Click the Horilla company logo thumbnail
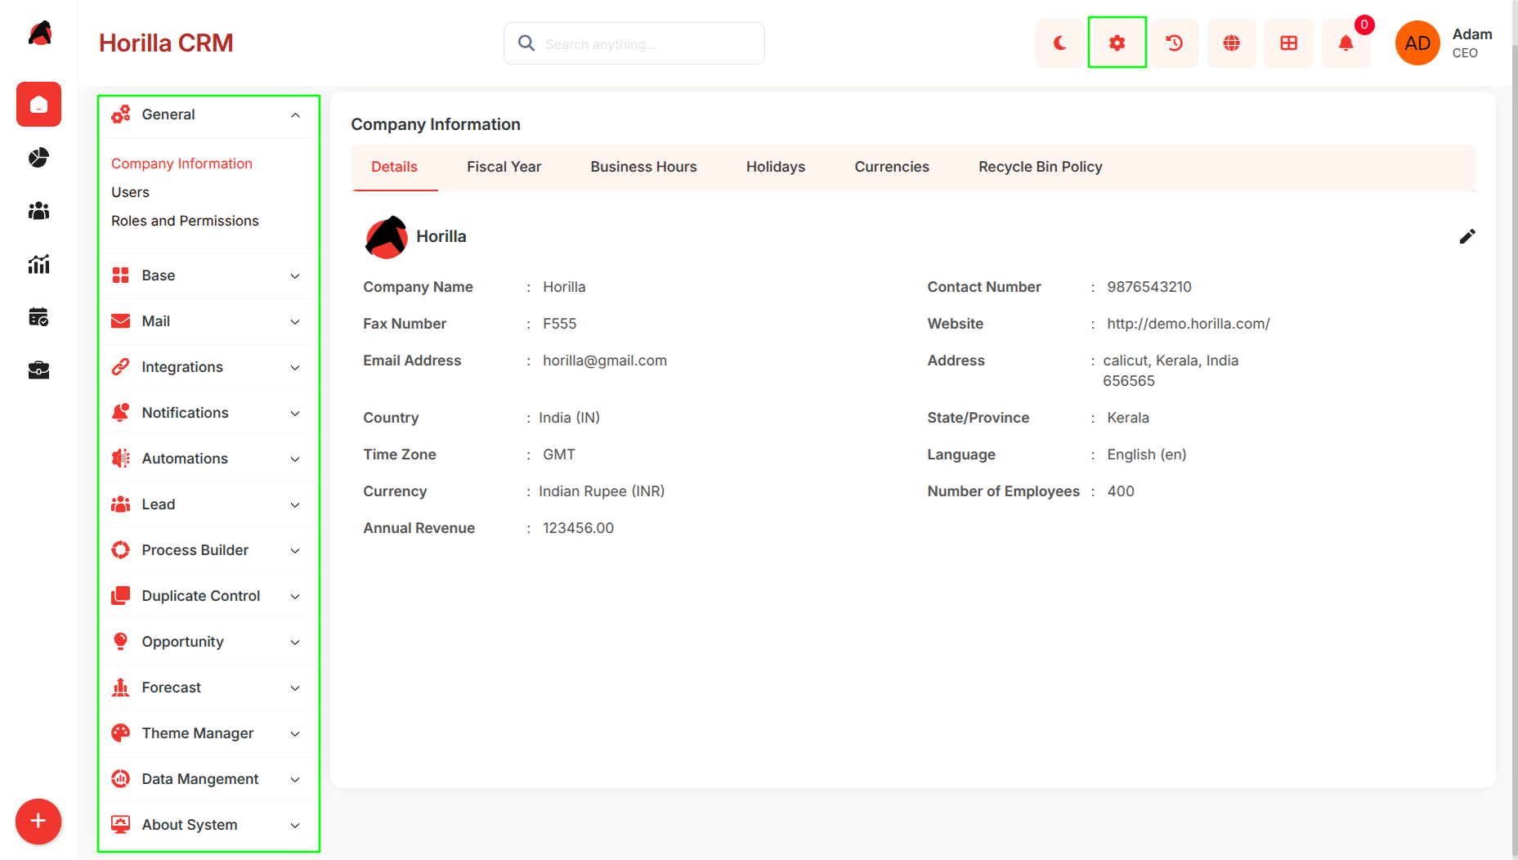Image resolution: width=1518 pixels, height=860 pixels. pos(386,237)
